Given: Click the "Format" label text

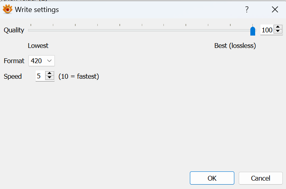Looking at the screenshot, I should [x=14, y=61].
